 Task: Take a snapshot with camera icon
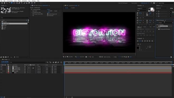click(x=86, y=57)
